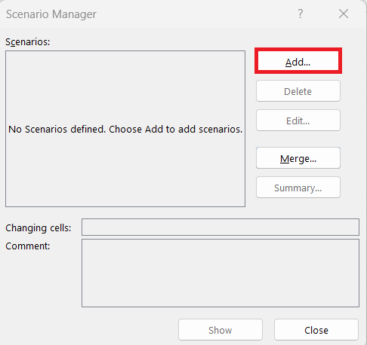Click Add... to create a scenario

tap(298, 61)
